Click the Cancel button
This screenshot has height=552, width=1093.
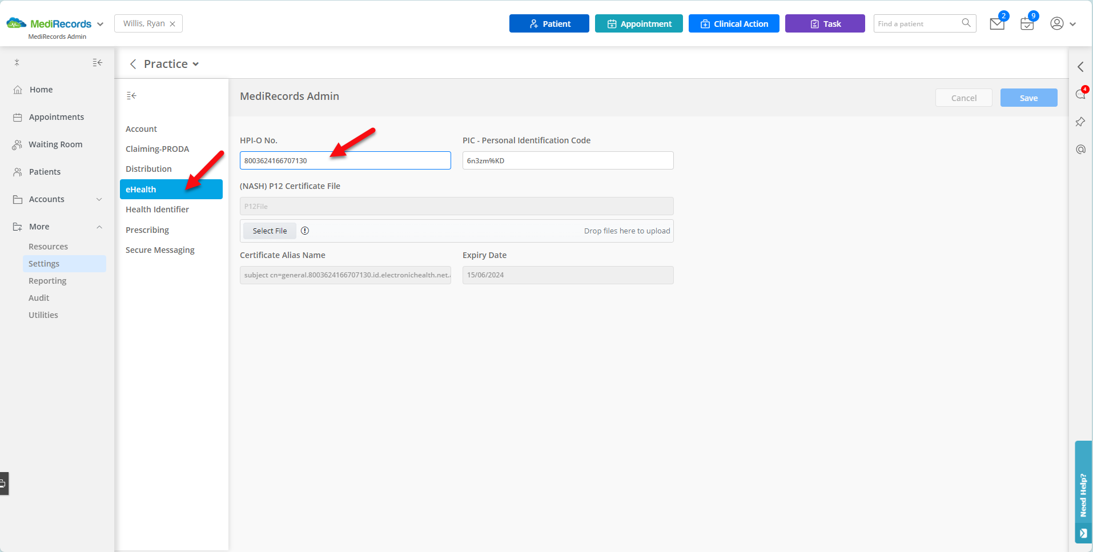[964, 98]
